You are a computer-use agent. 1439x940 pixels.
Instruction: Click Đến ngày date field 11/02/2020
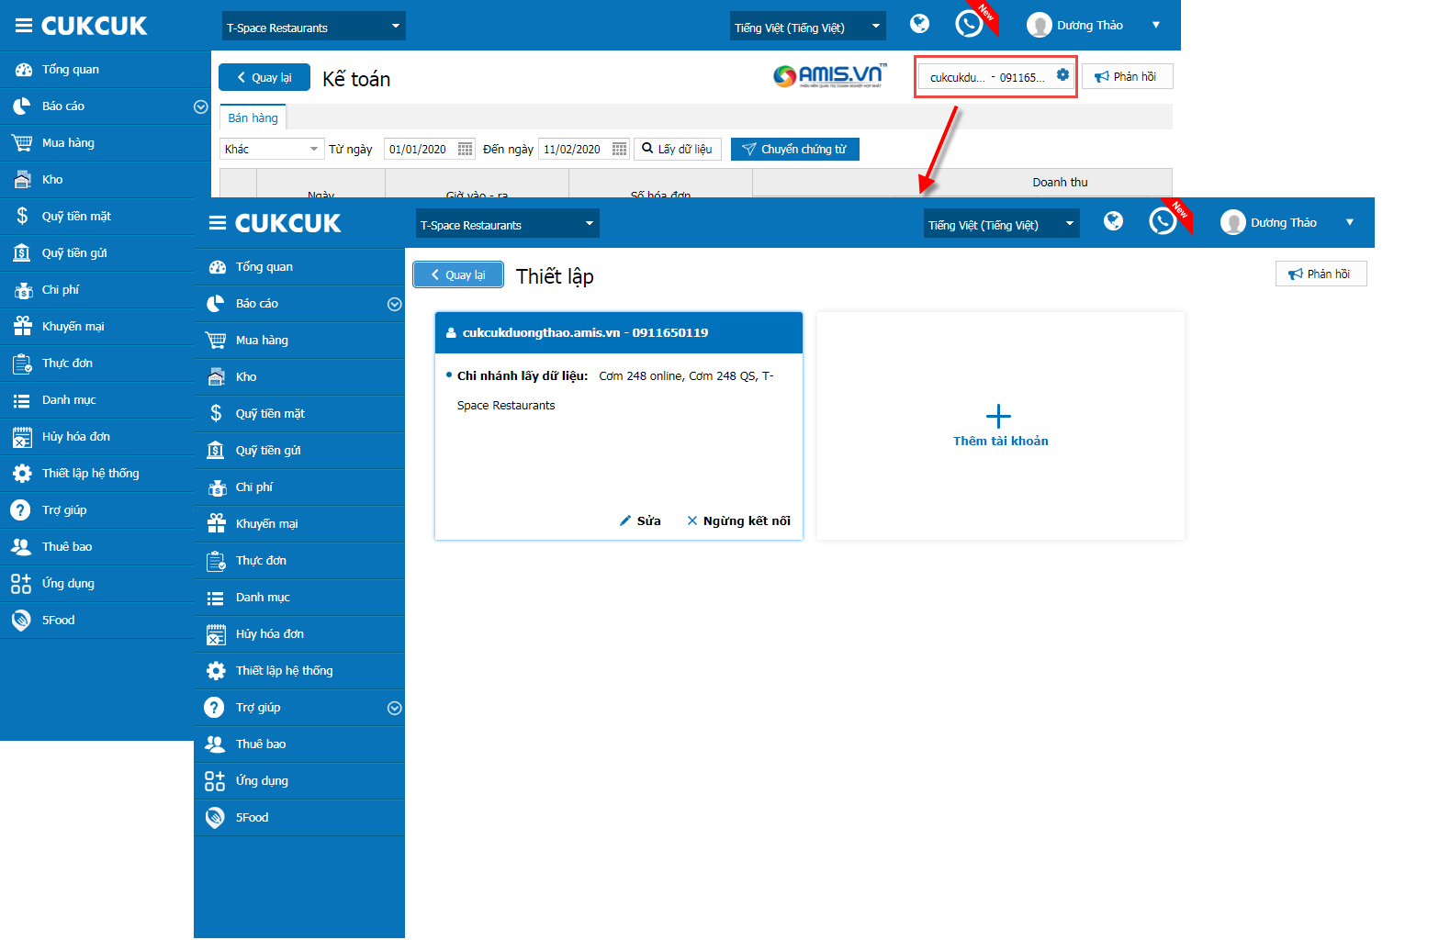[x=574, y=149]
